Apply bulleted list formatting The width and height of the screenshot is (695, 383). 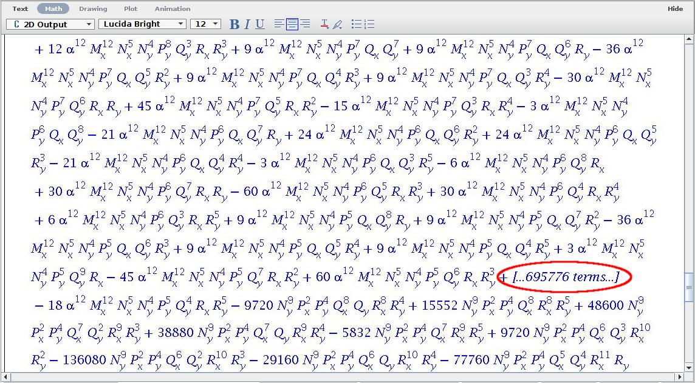point(357,24)
